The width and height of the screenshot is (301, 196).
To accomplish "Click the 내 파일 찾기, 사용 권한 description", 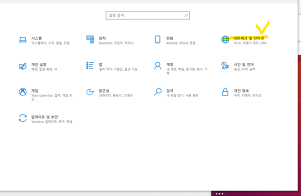I will (x=182, y=95).
